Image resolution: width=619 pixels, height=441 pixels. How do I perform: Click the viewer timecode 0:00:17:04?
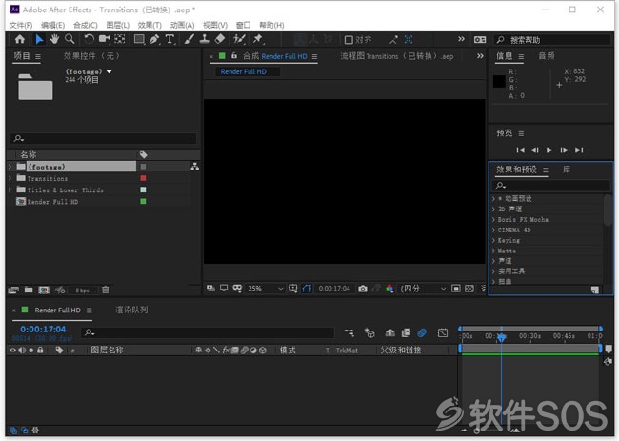click(334, 289)
